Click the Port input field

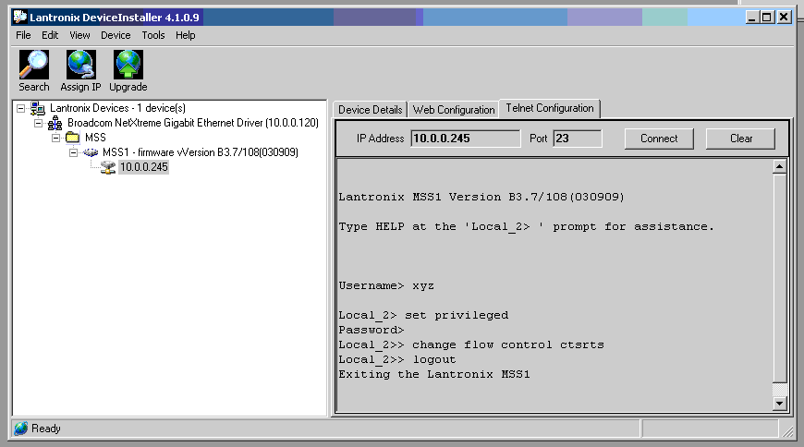tap(578, 139)
